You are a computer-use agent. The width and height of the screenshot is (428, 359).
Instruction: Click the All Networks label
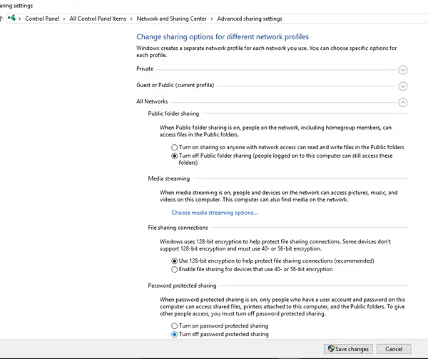click(152, 101)
